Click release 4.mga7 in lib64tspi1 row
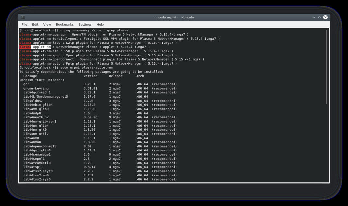 pos(115,167)
